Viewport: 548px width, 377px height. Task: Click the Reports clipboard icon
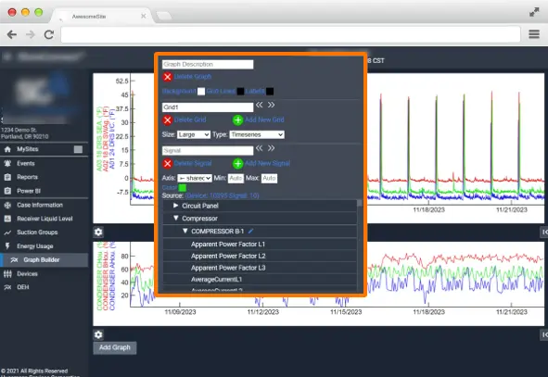click(x=7, y=177)
